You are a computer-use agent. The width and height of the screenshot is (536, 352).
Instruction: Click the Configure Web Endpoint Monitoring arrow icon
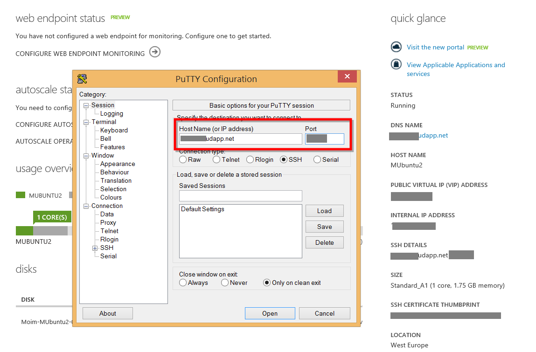[x=155, y=52]
